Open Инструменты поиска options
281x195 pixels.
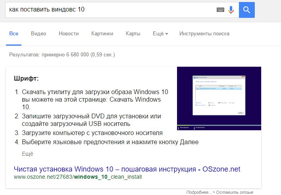coord(204,33)
